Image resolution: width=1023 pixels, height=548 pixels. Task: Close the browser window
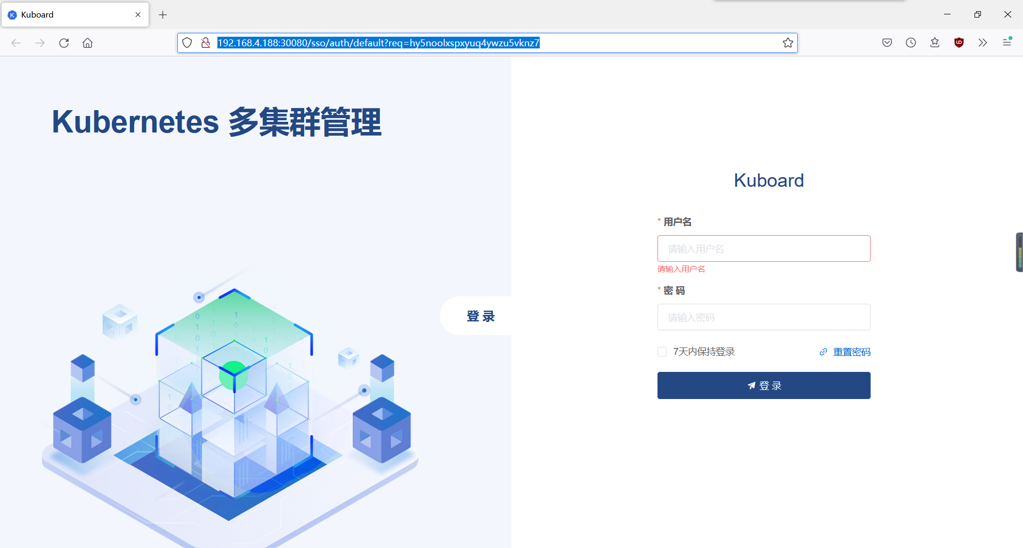click(1008, 14)
